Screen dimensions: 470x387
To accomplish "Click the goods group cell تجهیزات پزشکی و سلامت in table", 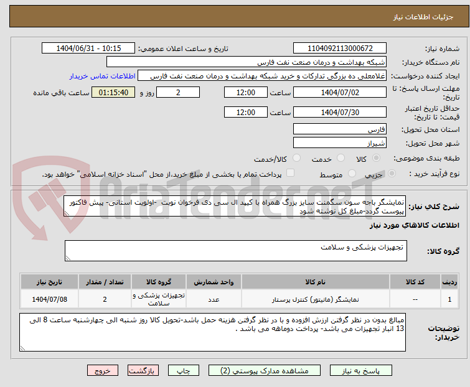I will 159,299.
